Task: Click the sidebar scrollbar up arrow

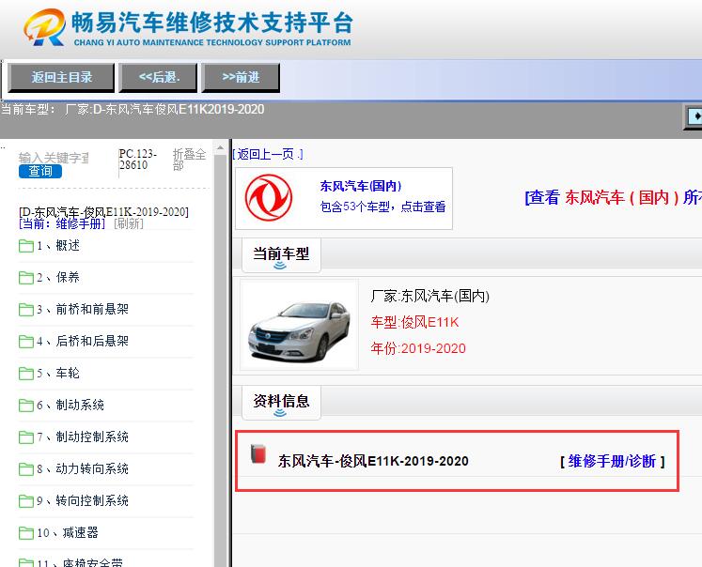Action: (220, 147)
